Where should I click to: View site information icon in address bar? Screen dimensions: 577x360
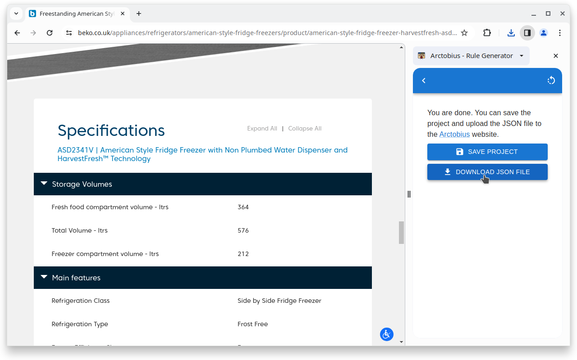[69, 33]
